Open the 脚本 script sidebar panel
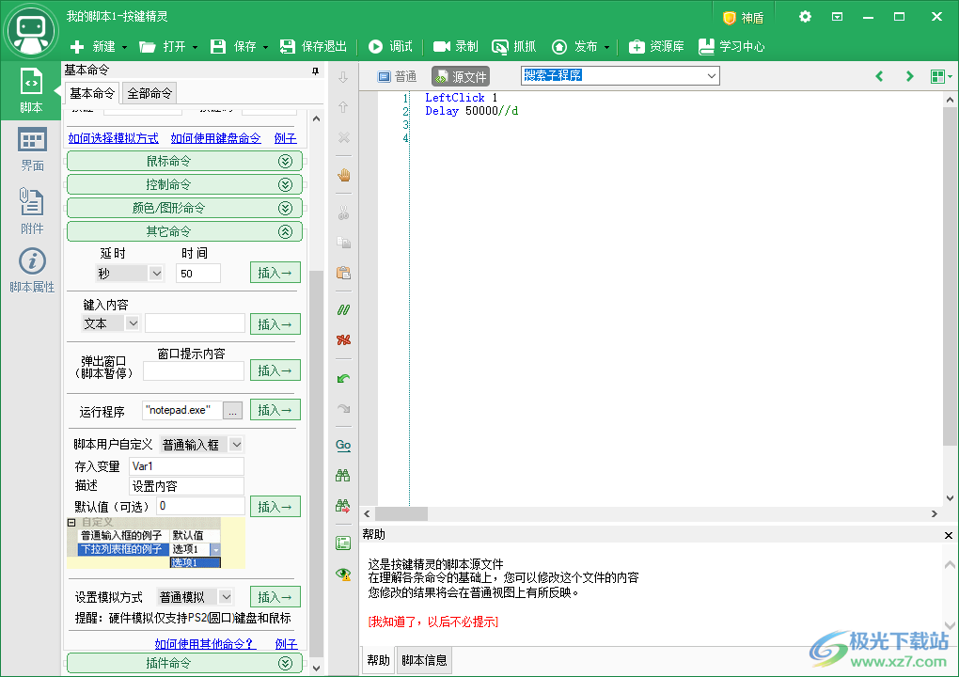 (31, 90)
